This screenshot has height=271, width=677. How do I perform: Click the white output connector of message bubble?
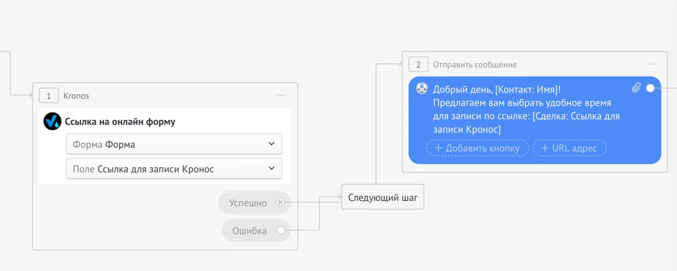click(650, 88)
